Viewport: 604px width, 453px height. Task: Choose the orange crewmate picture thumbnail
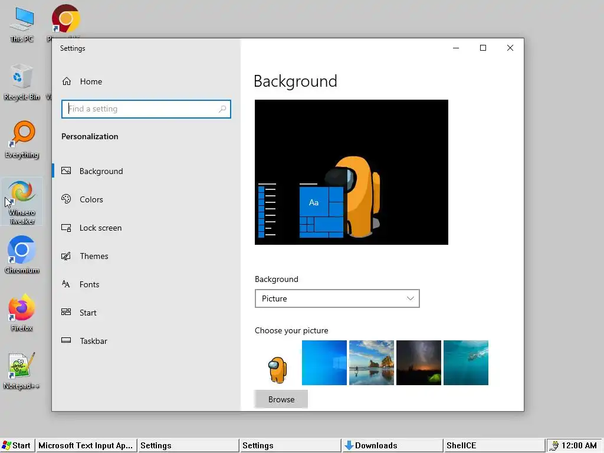click(277, 363)
